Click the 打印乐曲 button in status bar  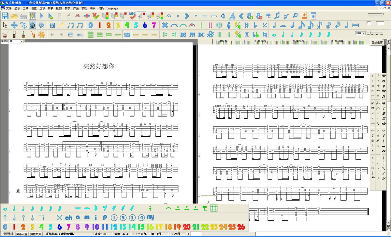[8, 234]
